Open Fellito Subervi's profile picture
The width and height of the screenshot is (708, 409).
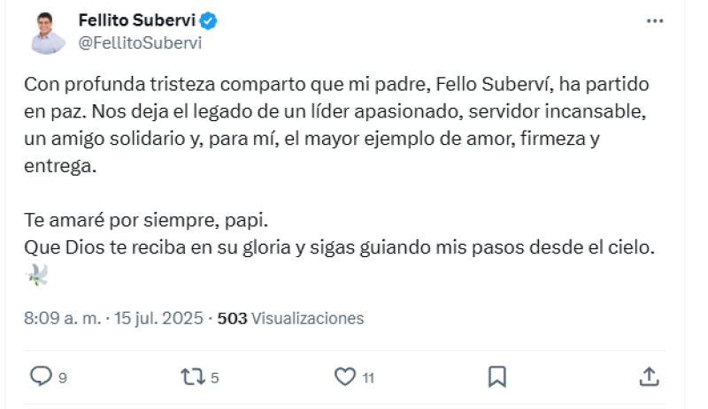click(x=49, y=33)
